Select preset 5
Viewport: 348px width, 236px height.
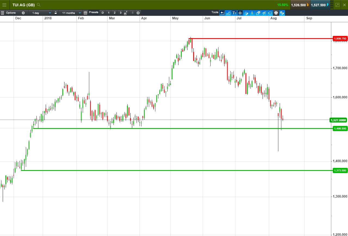(x=133, y=13)
